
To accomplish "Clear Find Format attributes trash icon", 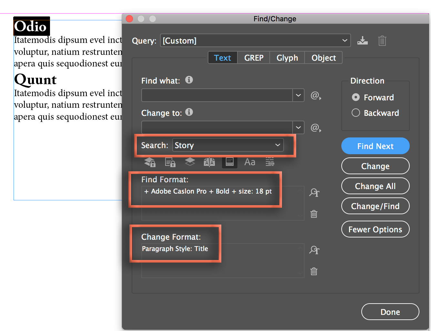I will pyautogui.click(x=314, y=214).
